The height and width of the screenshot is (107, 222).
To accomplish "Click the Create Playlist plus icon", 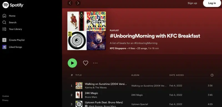I will coord(4,40).
